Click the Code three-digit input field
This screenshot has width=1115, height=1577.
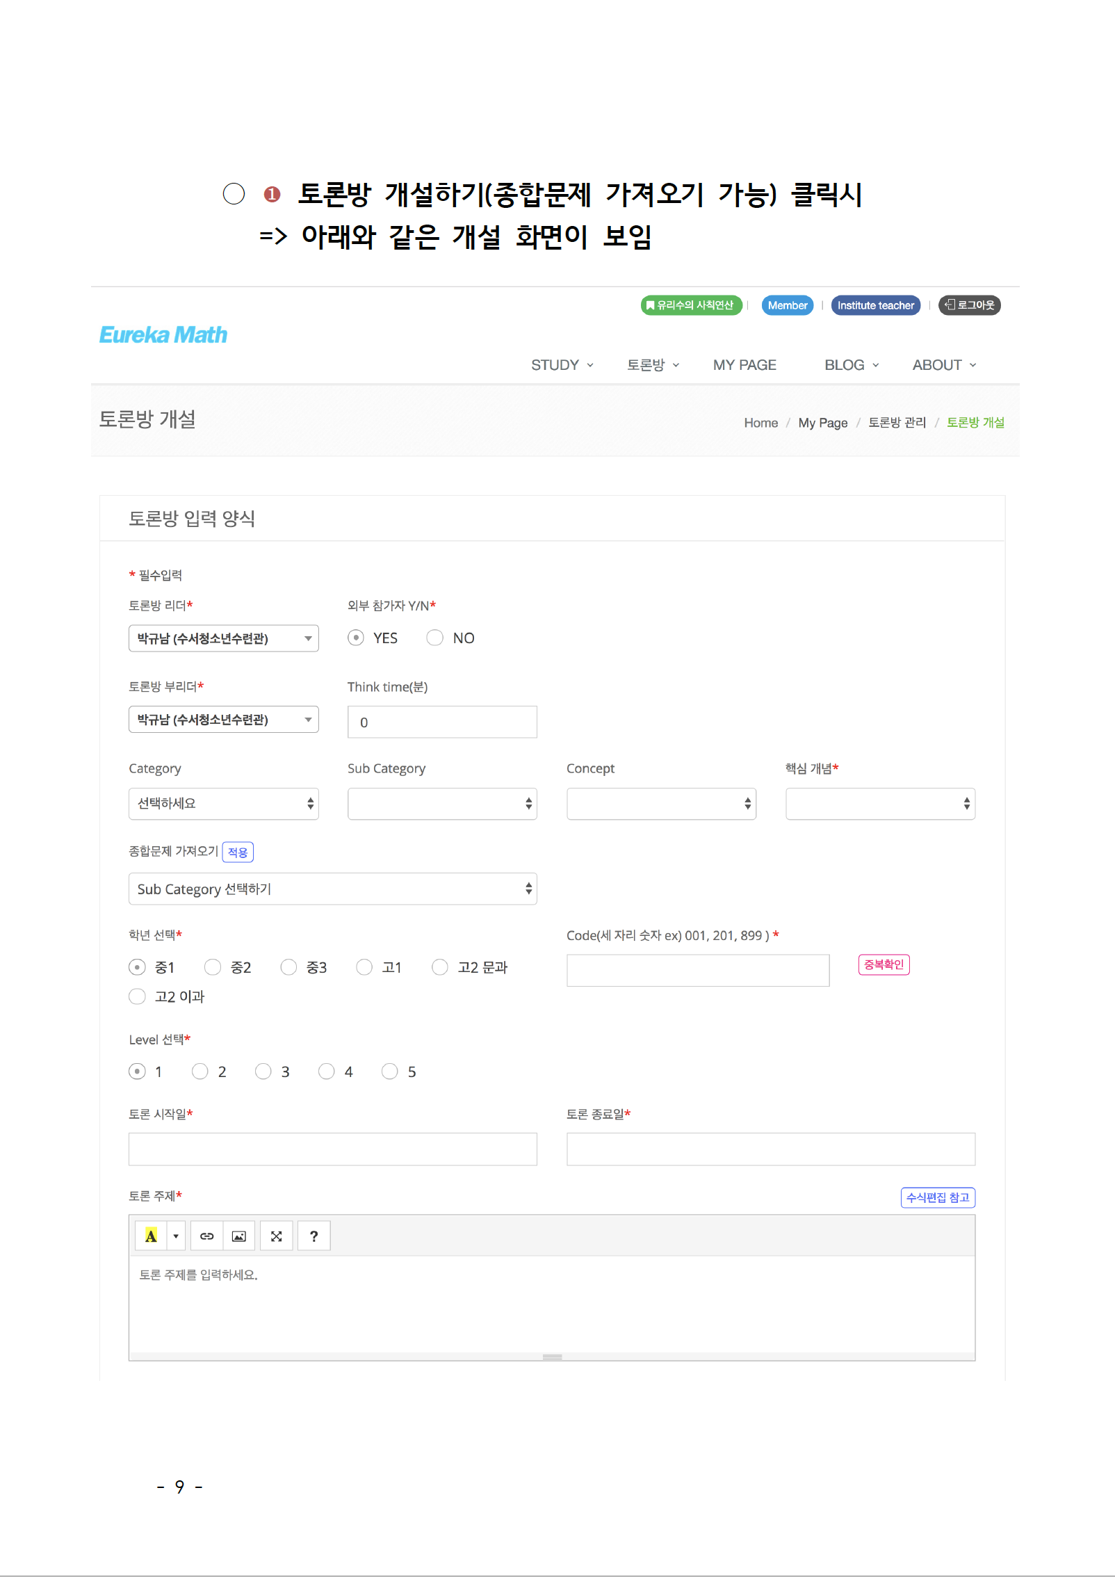698,971
